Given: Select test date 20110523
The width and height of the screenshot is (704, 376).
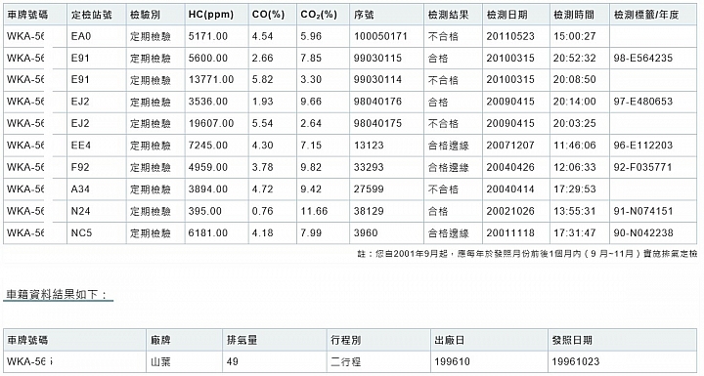Looking at the screenshot, I should pos(510,36).
